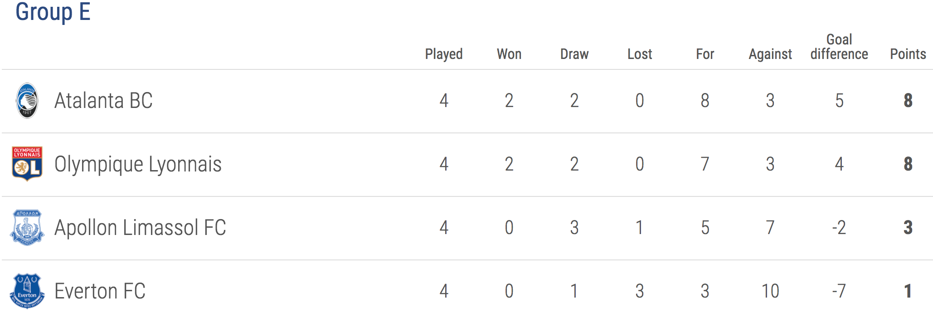
Task: Select the Played column header
Action: (x=444, y=54)
